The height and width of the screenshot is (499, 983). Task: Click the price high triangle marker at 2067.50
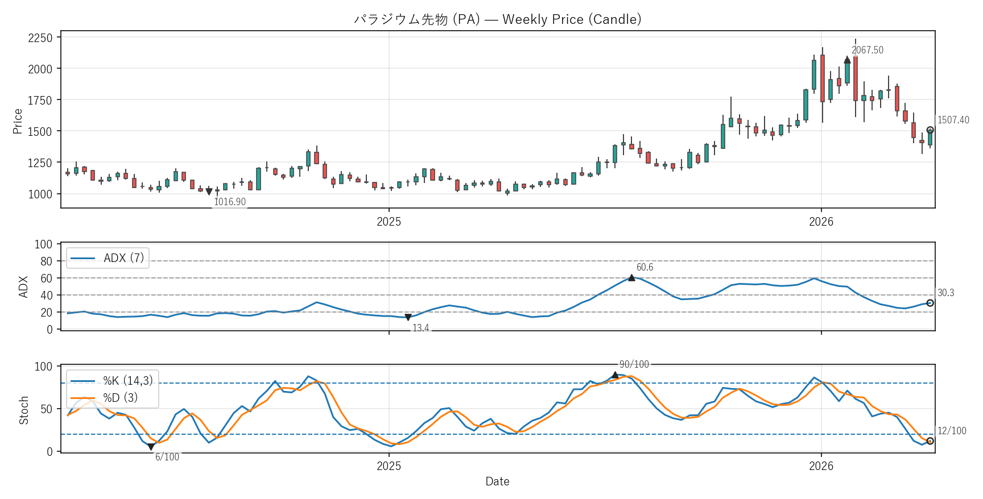[x=847, y=60]
